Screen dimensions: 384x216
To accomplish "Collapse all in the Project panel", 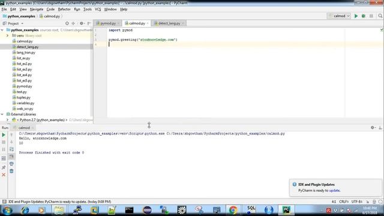I will click(73, 23).
